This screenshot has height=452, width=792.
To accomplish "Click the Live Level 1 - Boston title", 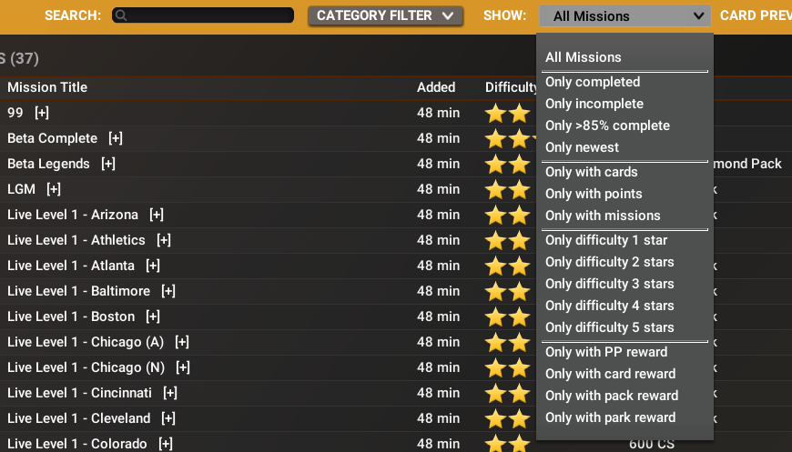I will 71,316.
